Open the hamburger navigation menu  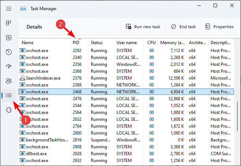[x=9, y=9]
